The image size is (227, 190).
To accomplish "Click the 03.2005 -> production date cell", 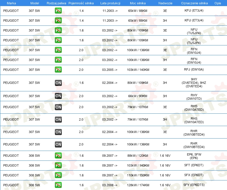I will pos(110,70).
